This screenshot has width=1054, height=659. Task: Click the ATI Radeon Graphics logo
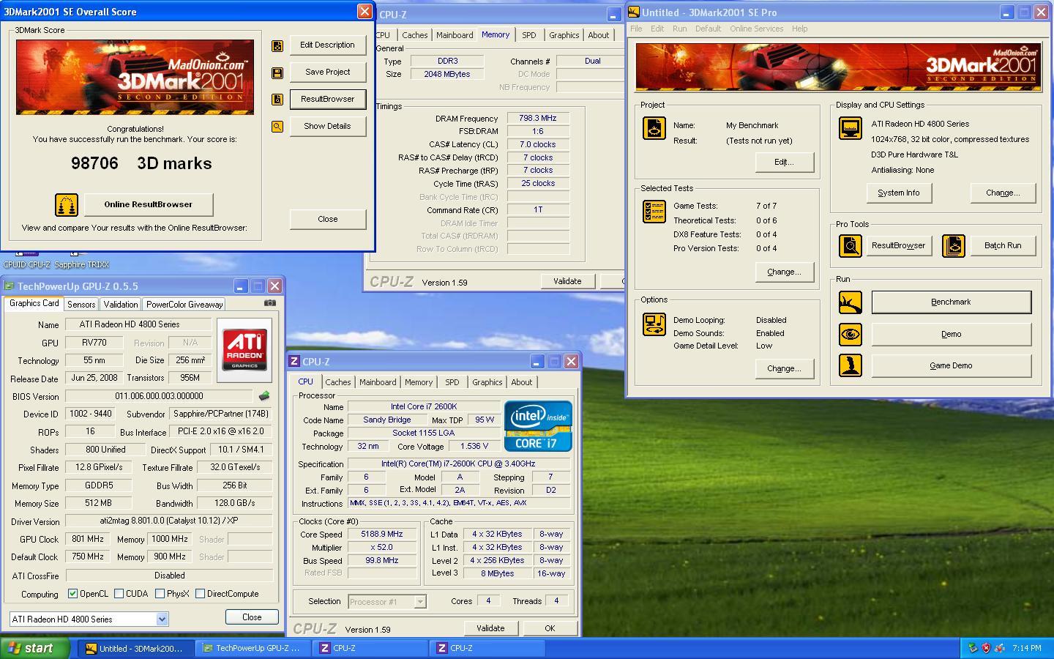pos(244,349)
